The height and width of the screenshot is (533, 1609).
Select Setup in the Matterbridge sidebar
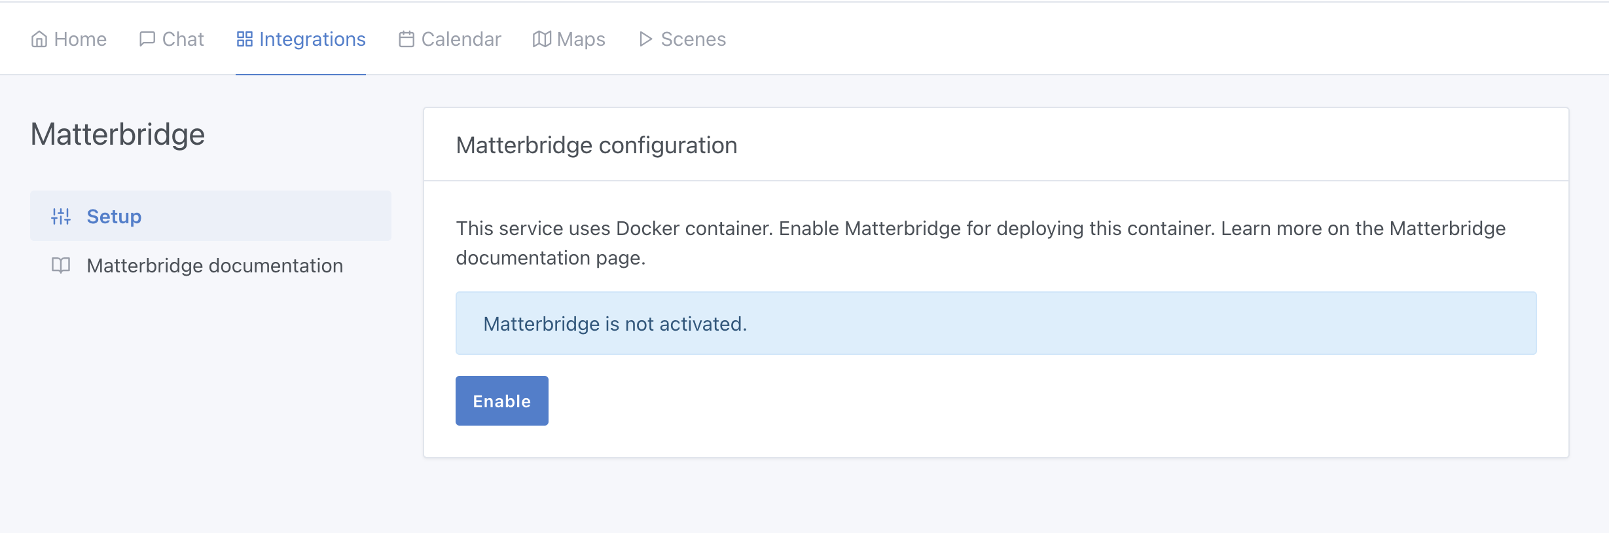(211, 216)
